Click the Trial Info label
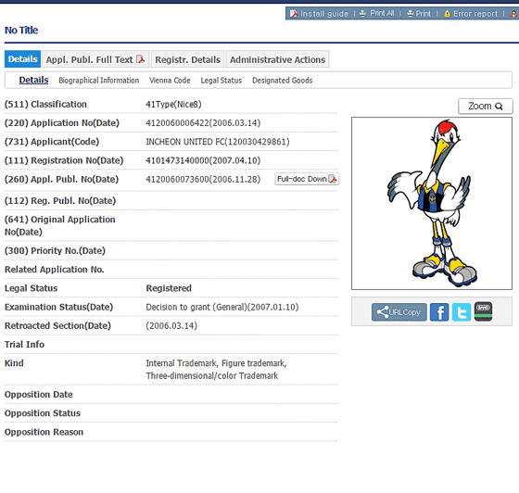The height and width of the screenshot is (493, 519). click(x=24, y=345)
